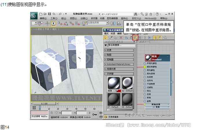Expand the +贴图 group
Screen dimensions: 199x130
pyautogui.click(x=119, y=55)
